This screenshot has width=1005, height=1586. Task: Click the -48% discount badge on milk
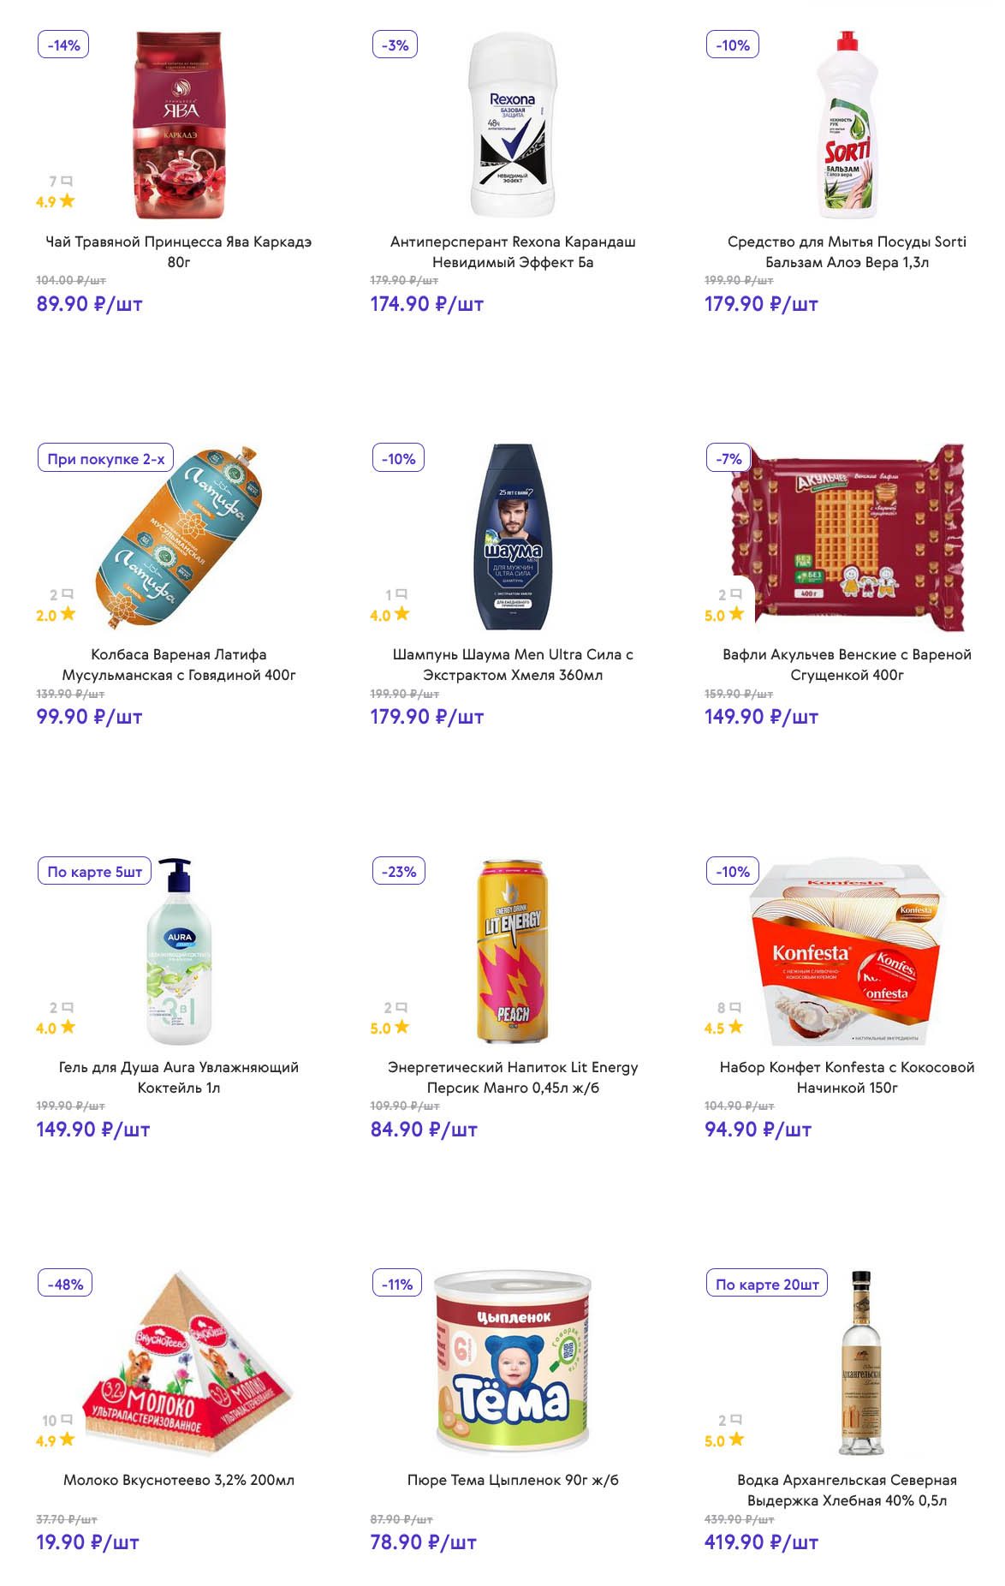[65, 1284]
